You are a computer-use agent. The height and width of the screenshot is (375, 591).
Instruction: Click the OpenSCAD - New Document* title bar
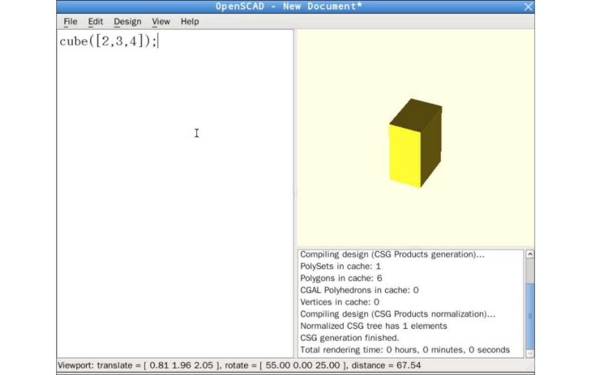coord(289,6)
